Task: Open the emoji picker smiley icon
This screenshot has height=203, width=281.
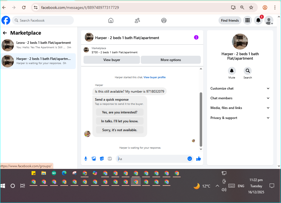Action: tap(190, 159)
